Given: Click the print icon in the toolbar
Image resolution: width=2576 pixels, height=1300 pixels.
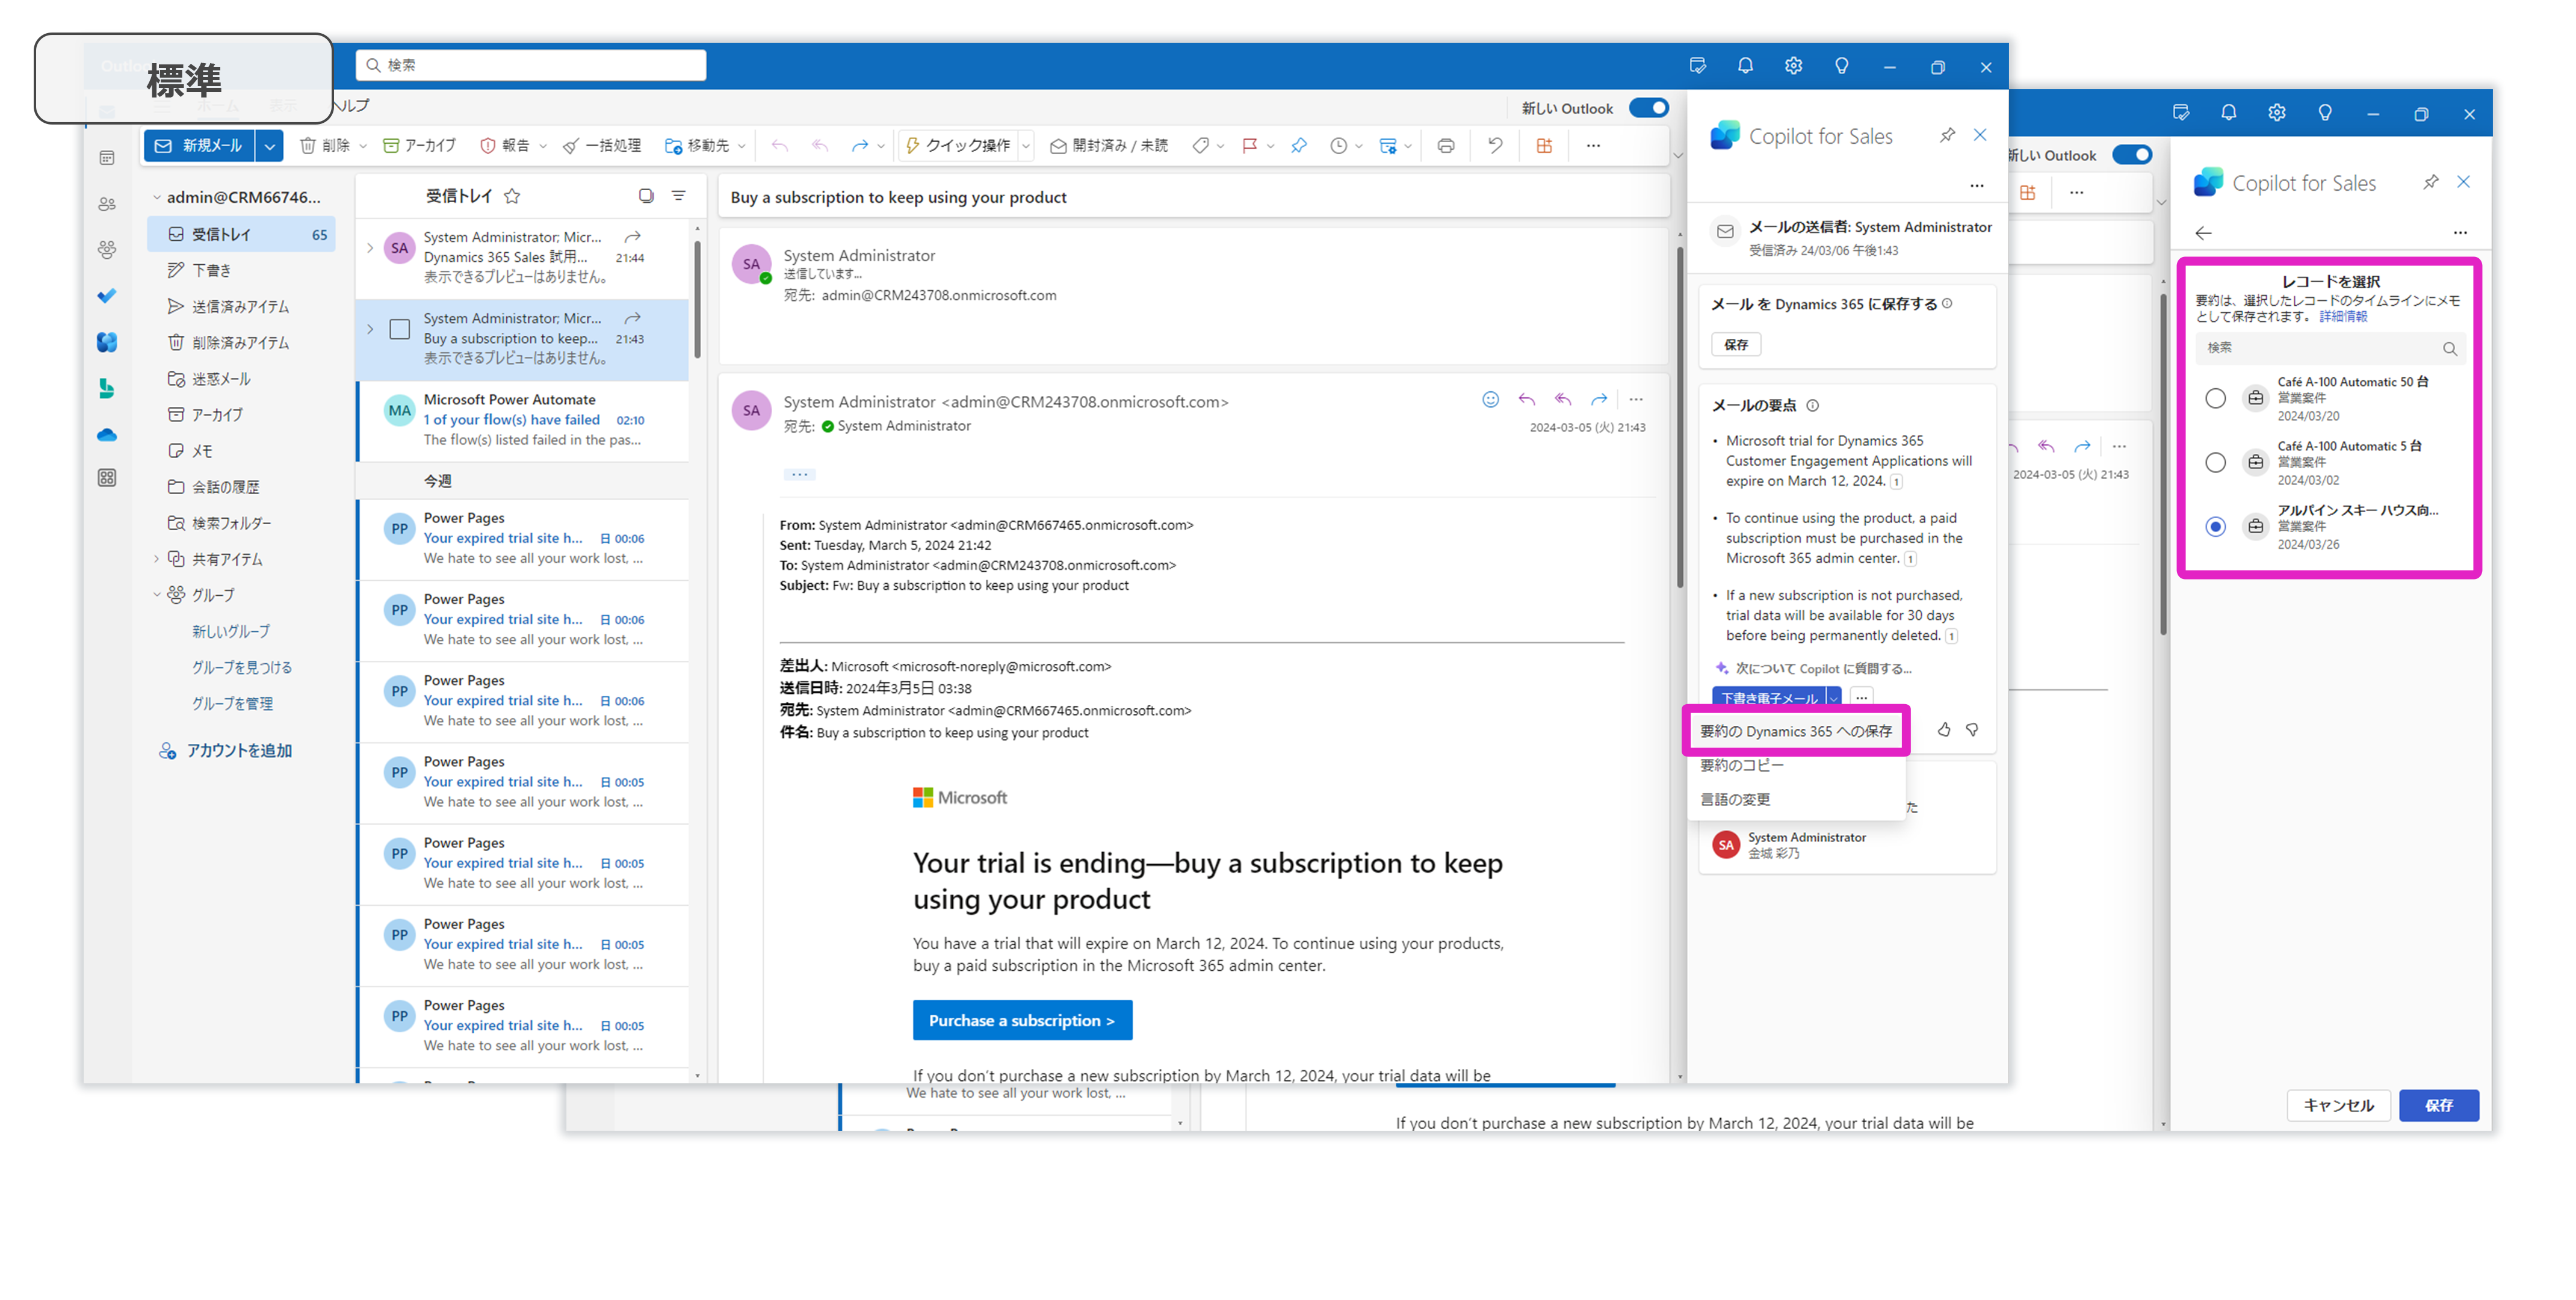Looking at the screenshot, I should pyautogui.click(x=1445, y=146).
